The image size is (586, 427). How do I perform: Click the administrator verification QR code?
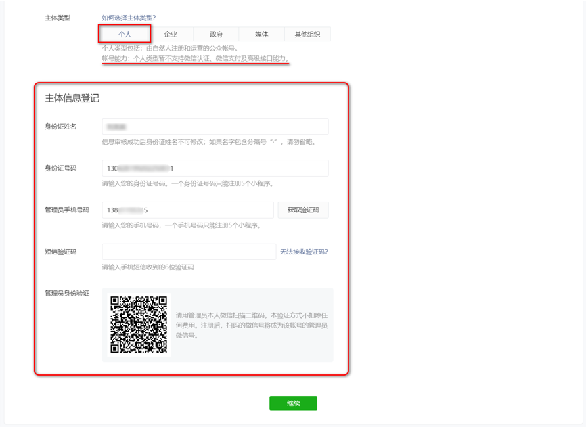139,325
